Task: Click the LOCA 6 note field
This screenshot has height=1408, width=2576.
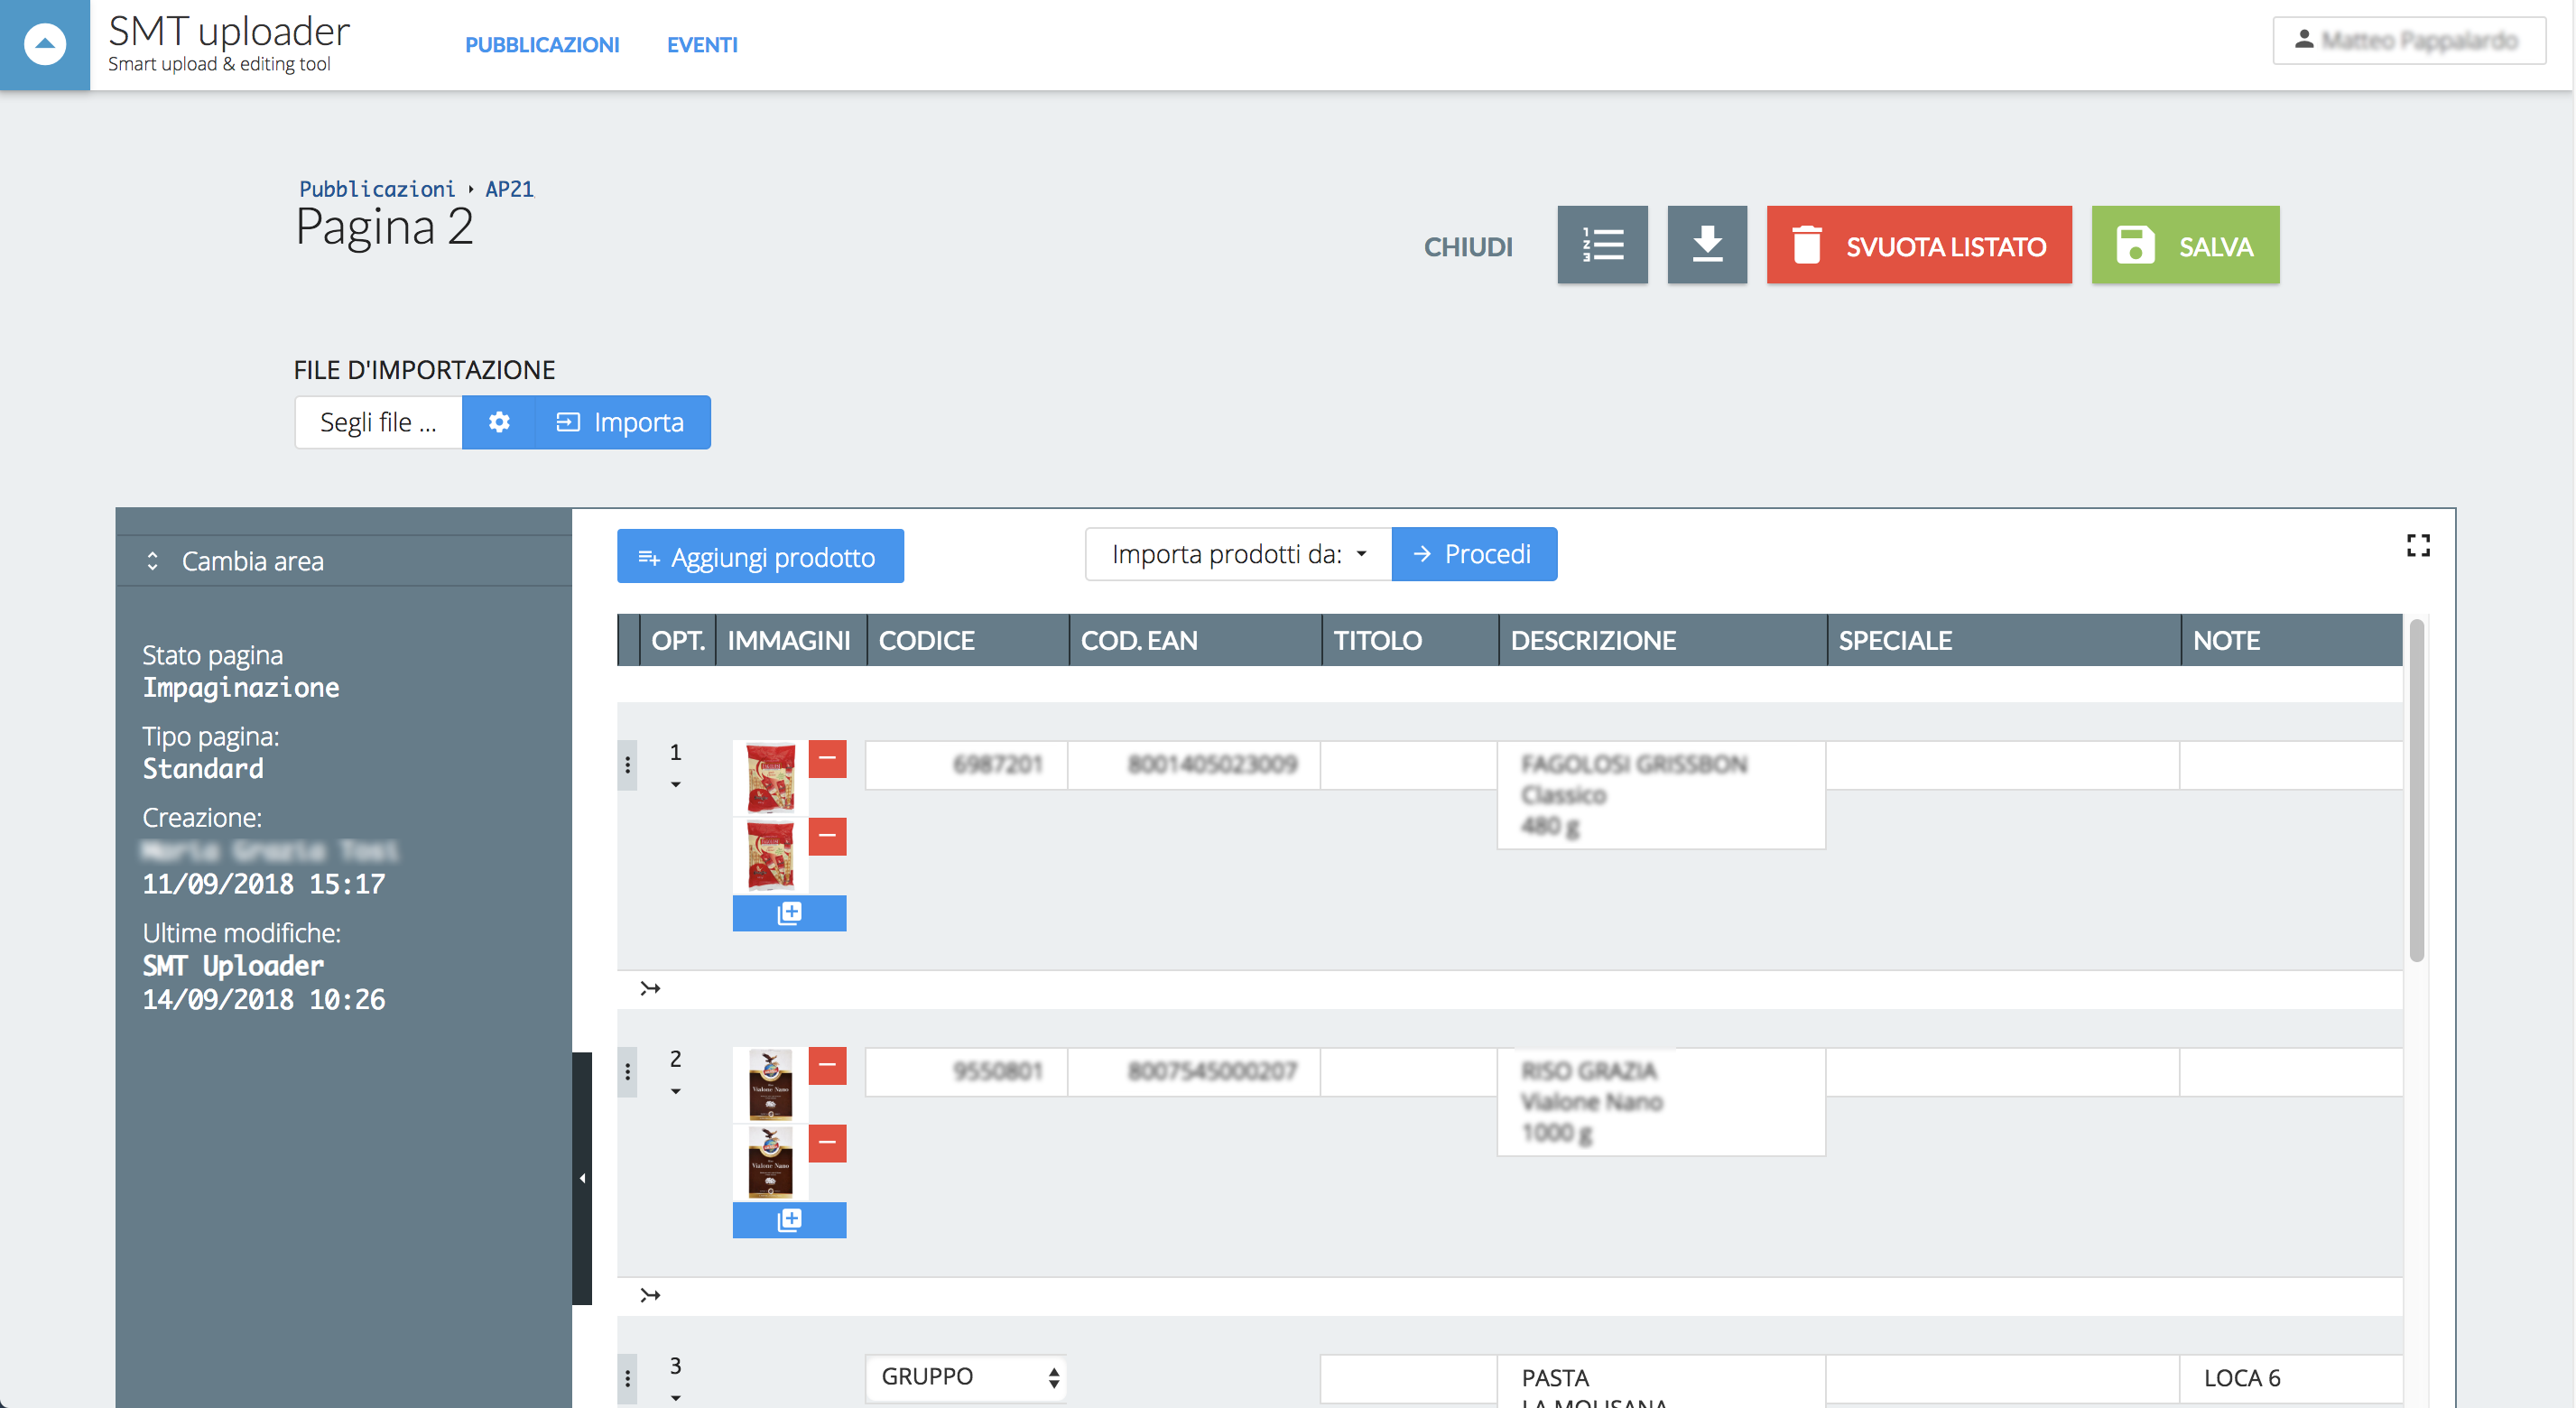Action: coord(2291,1379)
